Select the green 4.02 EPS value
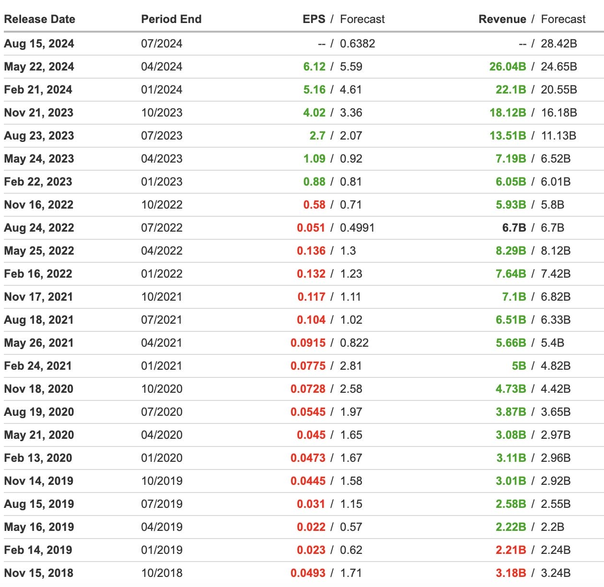 tap(314, 113)
